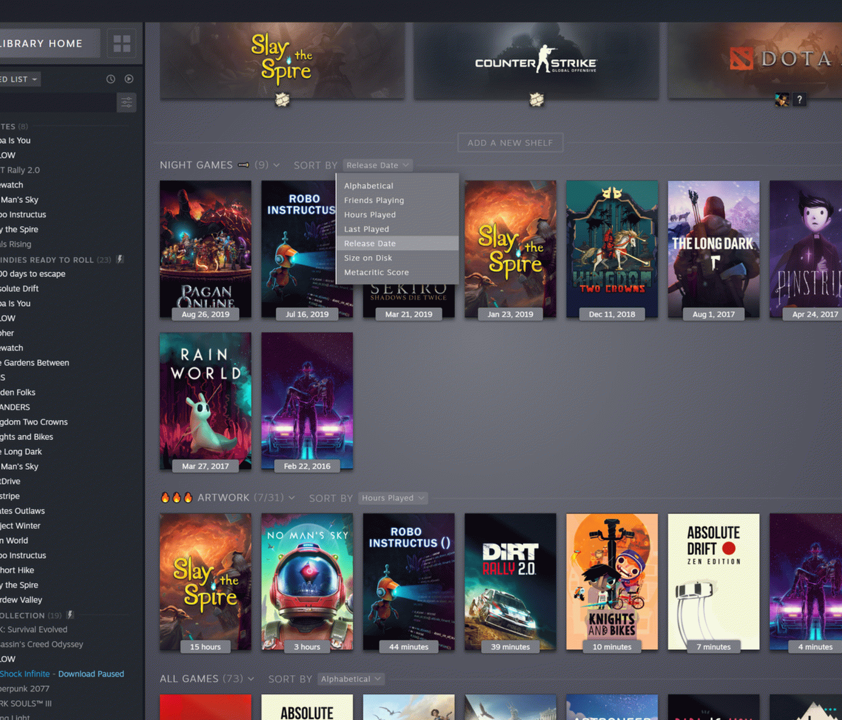Expand the All Games shelf chevron
Image resolution: width=842 pixels, height=720 pixels.
pos(251,679)
